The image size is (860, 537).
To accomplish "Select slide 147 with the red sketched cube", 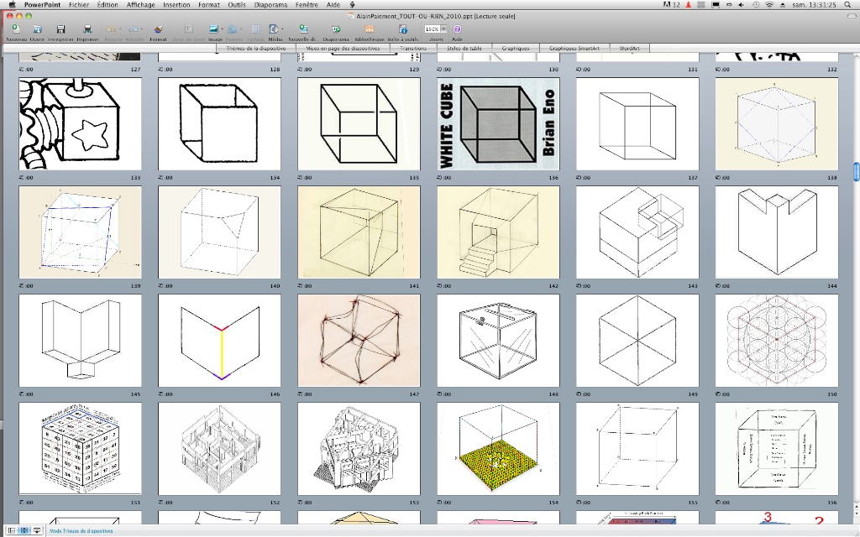I will point(359,341).
